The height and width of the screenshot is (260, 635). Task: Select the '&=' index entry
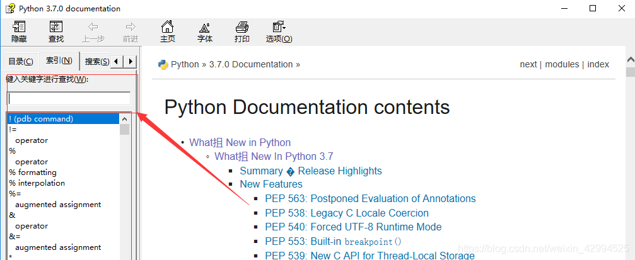tap(15, 237)
